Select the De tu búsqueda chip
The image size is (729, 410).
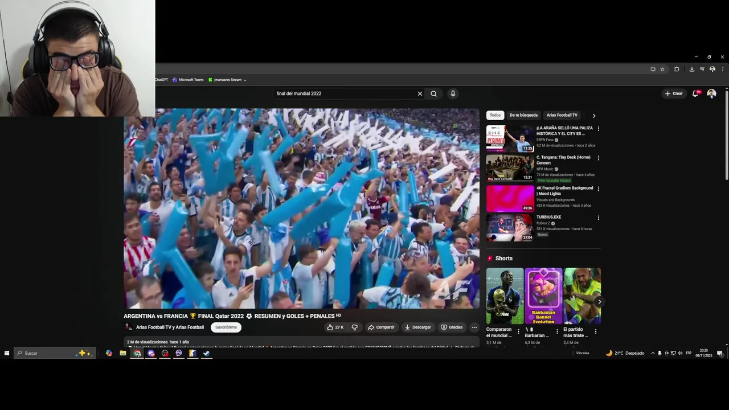[523, 115]
